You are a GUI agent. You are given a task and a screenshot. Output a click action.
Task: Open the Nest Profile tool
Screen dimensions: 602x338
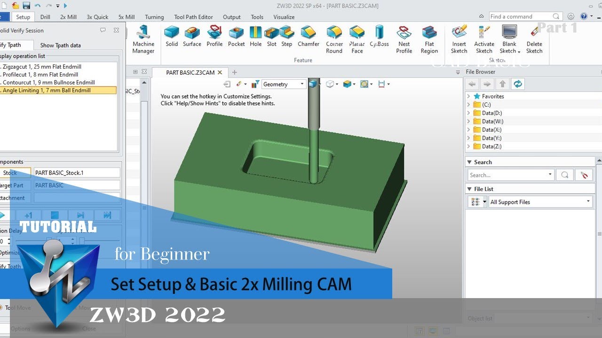(x=404, y=39)
